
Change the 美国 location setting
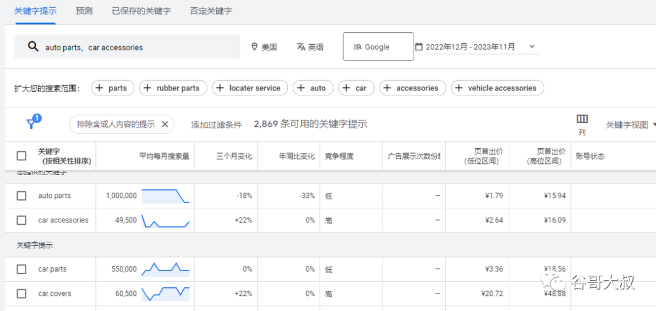264,47
